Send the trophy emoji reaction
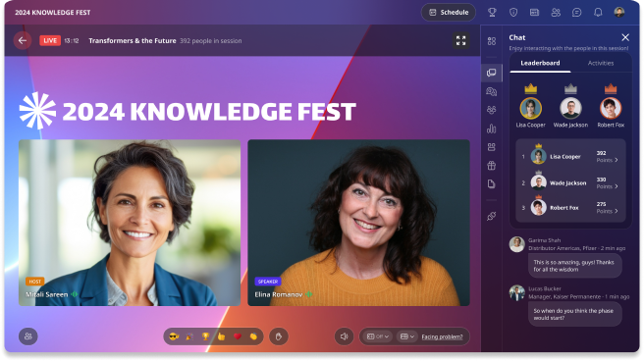The image size is (644, 361). pos(205,336)
